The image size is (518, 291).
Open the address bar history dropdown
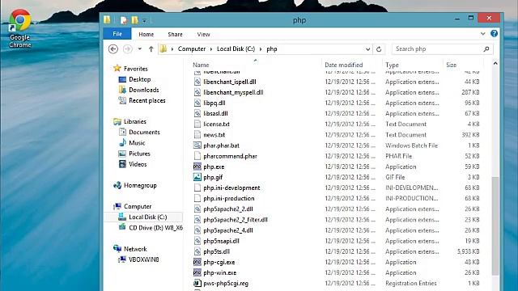tap(367, 49)
